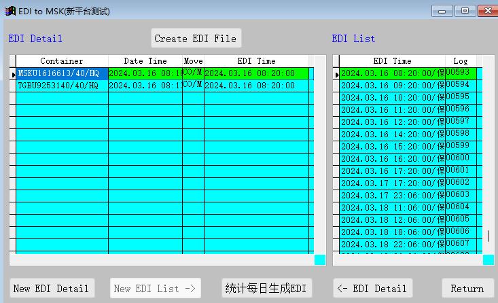Select EDI list entry with log 00594

[458, 85]
